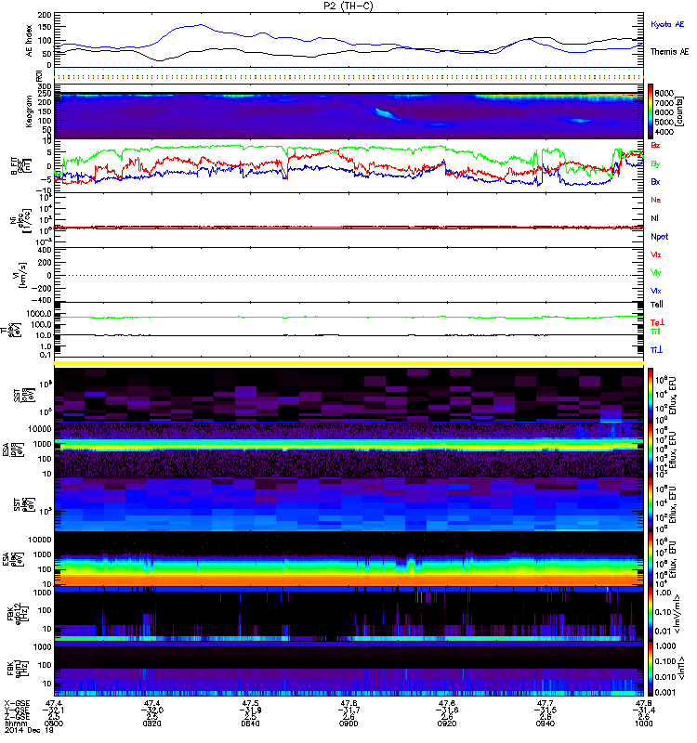Viewport: 697px width, 743px height.
Task: Click inside the ESA electron spectrogram panel
Action: click(x=348, y=560)
